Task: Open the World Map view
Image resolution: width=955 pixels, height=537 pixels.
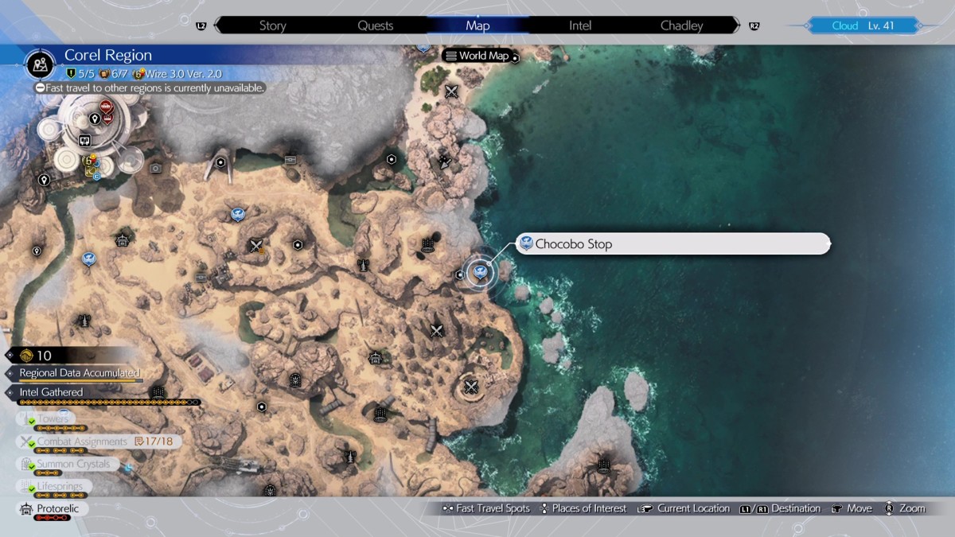Action: pos(481,56)
